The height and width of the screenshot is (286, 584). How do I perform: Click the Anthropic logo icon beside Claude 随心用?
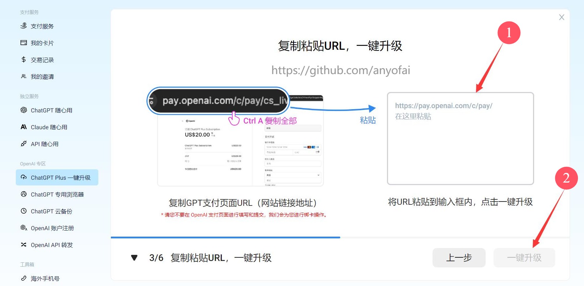24,127
